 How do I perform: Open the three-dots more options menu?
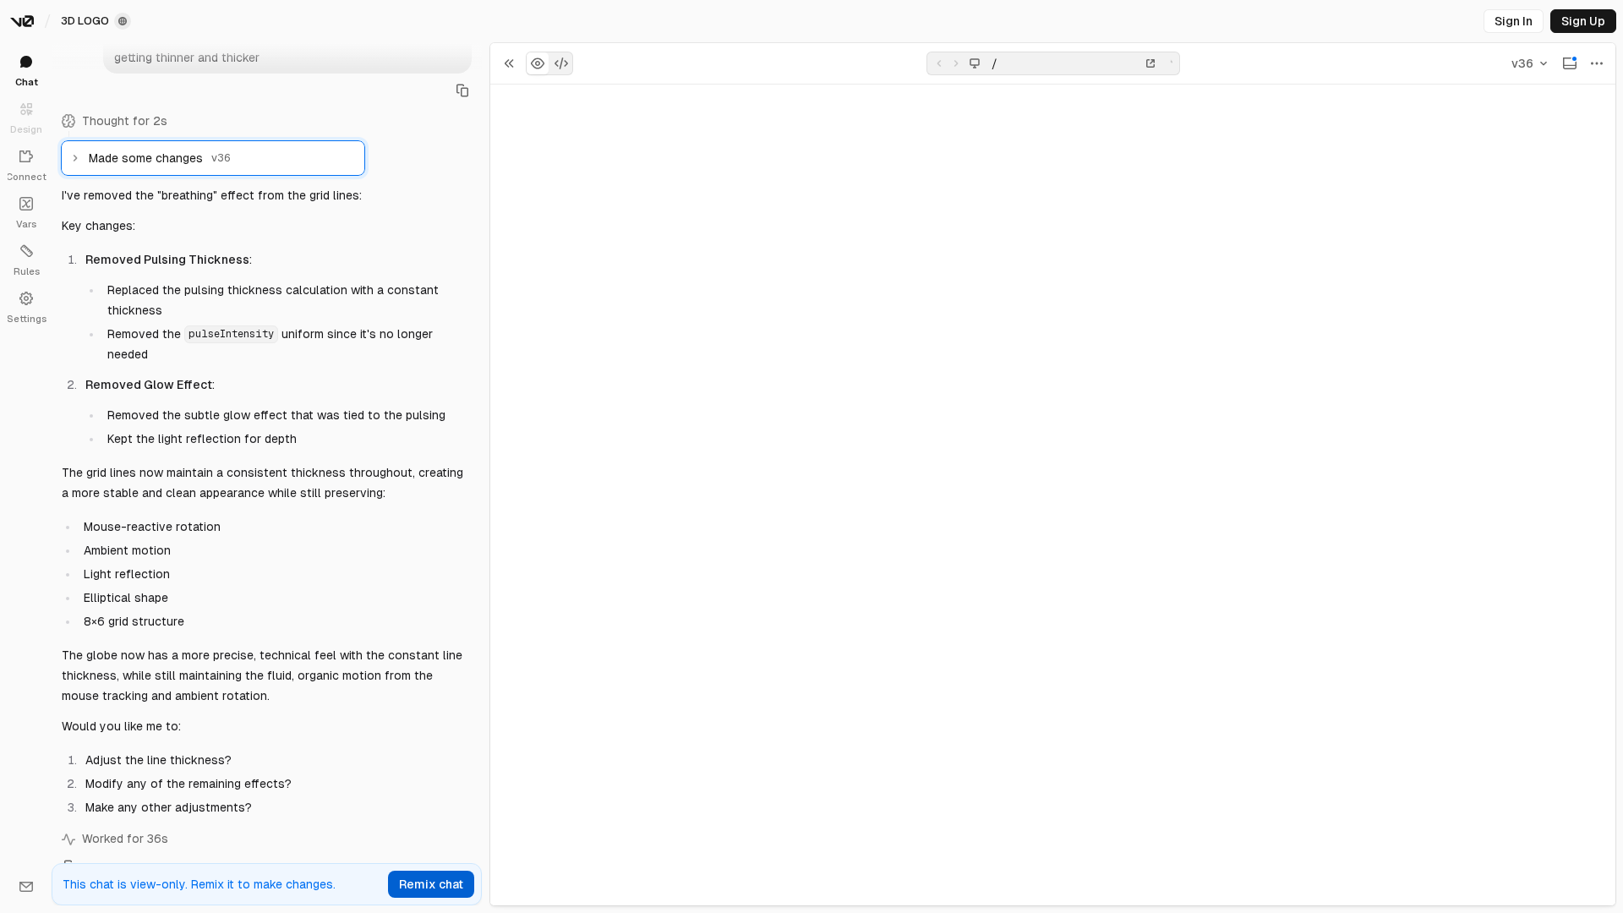[x=1597, y=63]
